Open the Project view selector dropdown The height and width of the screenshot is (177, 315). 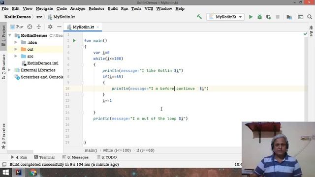(x=17, y=27)
